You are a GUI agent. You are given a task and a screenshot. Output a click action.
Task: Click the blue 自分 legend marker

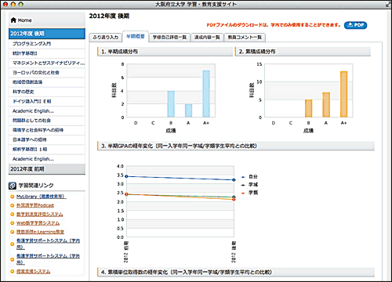pyautogui.click(x=243, y=177)
